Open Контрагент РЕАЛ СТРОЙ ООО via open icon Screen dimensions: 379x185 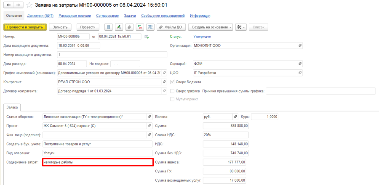click(164, 82)
